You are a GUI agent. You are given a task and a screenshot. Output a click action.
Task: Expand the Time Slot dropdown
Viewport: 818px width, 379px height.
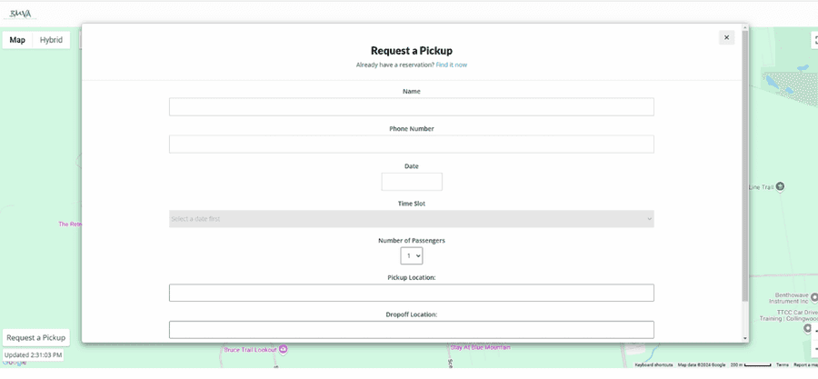[x=411, y=219]
